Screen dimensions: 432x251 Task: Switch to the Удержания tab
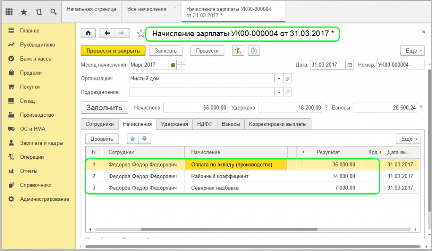(174, 124)
